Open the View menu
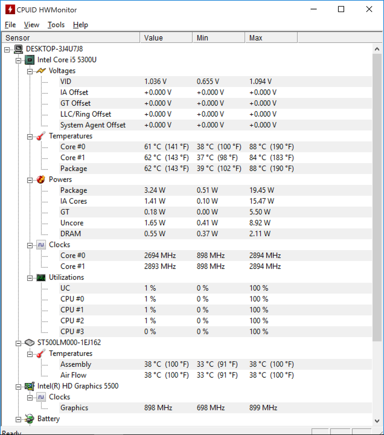384x435 pixels. click(32, 25)
